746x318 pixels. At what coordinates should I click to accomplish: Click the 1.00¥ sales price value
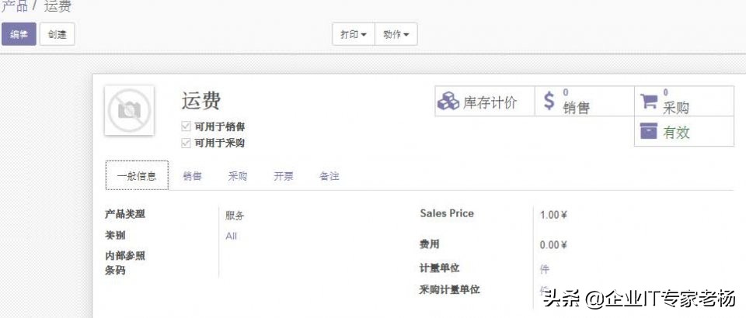(x=554, y=215)
